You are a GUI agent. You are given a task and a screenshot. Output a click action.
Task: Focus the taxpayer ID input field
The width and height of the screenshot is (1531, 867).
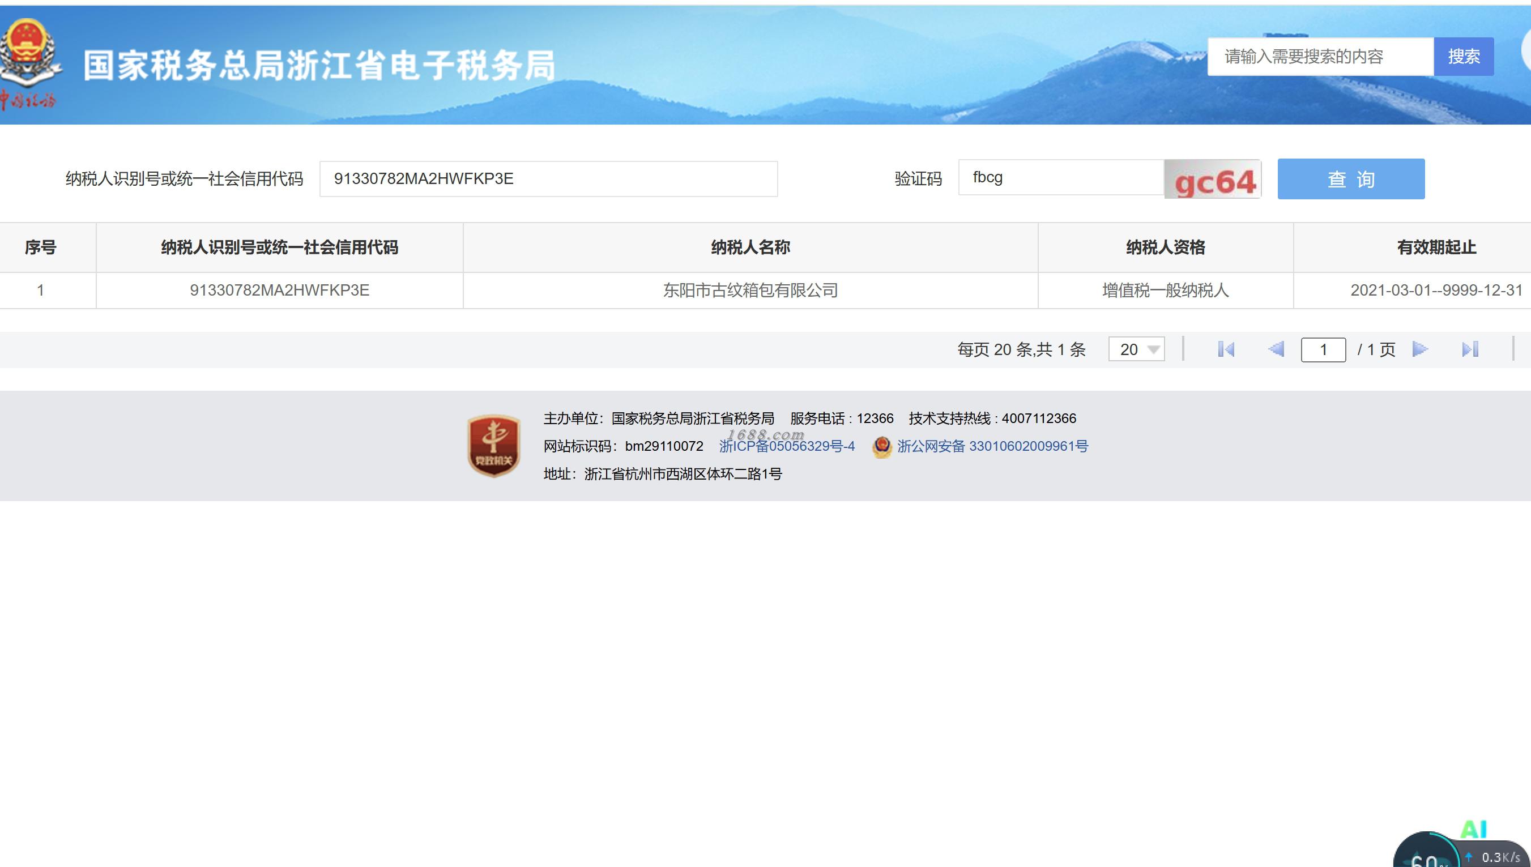pos(548,178)
